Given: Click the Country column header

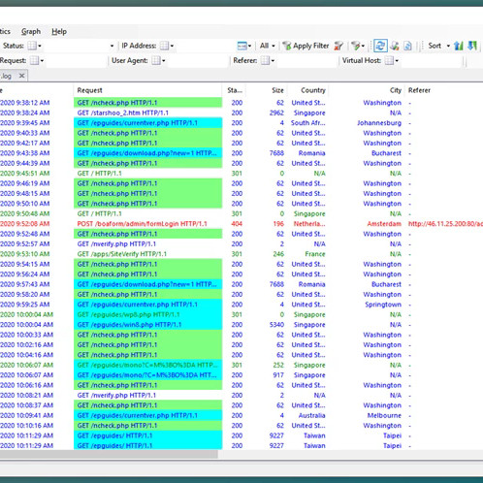Looking at the screenshot, I should (308, 90).
